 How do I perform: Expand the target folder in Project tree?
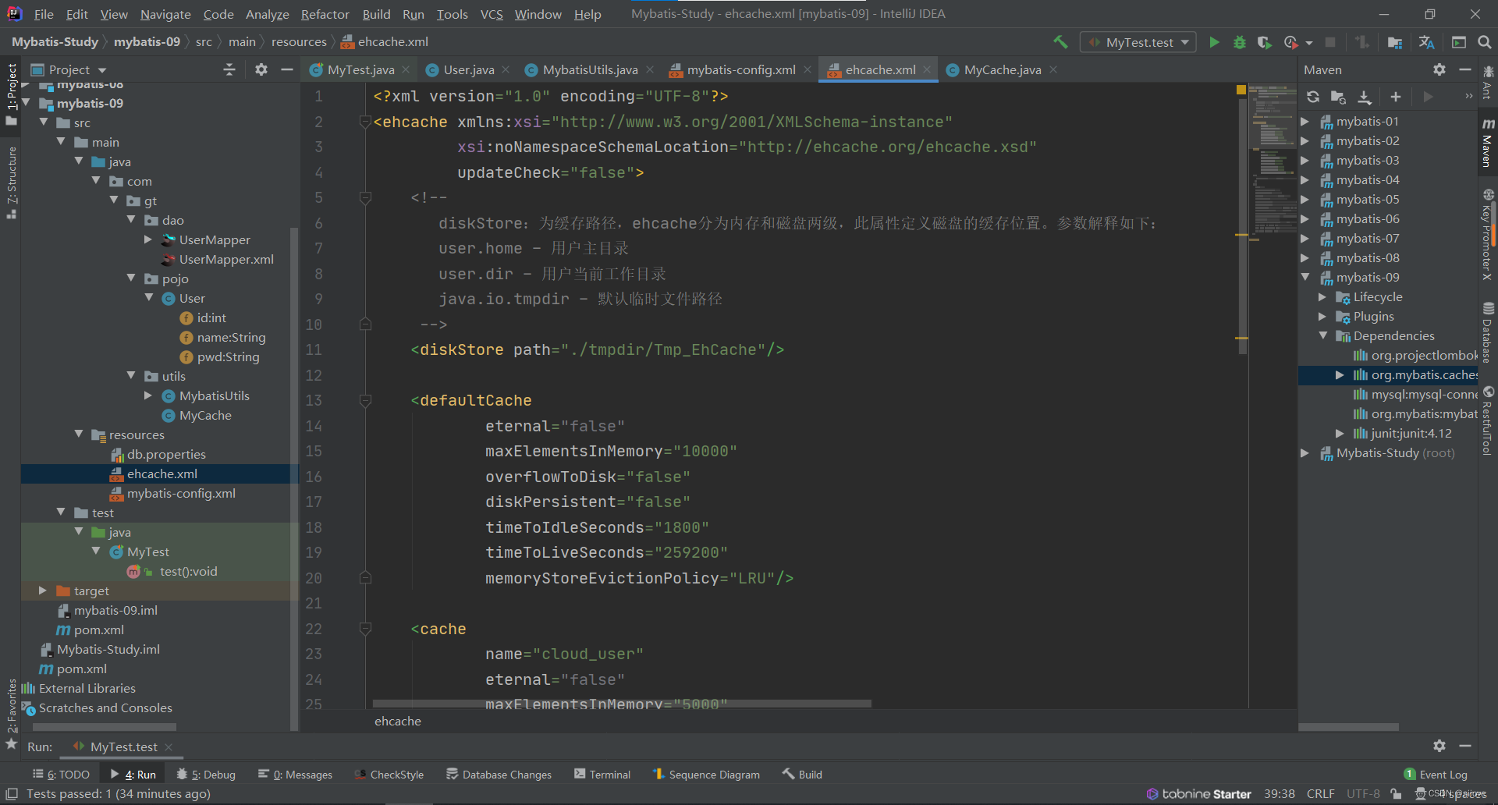(x=43, y=590)
